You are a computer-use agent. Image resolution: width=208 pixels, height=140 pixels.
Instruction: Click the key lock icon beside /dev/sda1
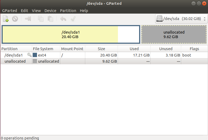tap(29, 55)
